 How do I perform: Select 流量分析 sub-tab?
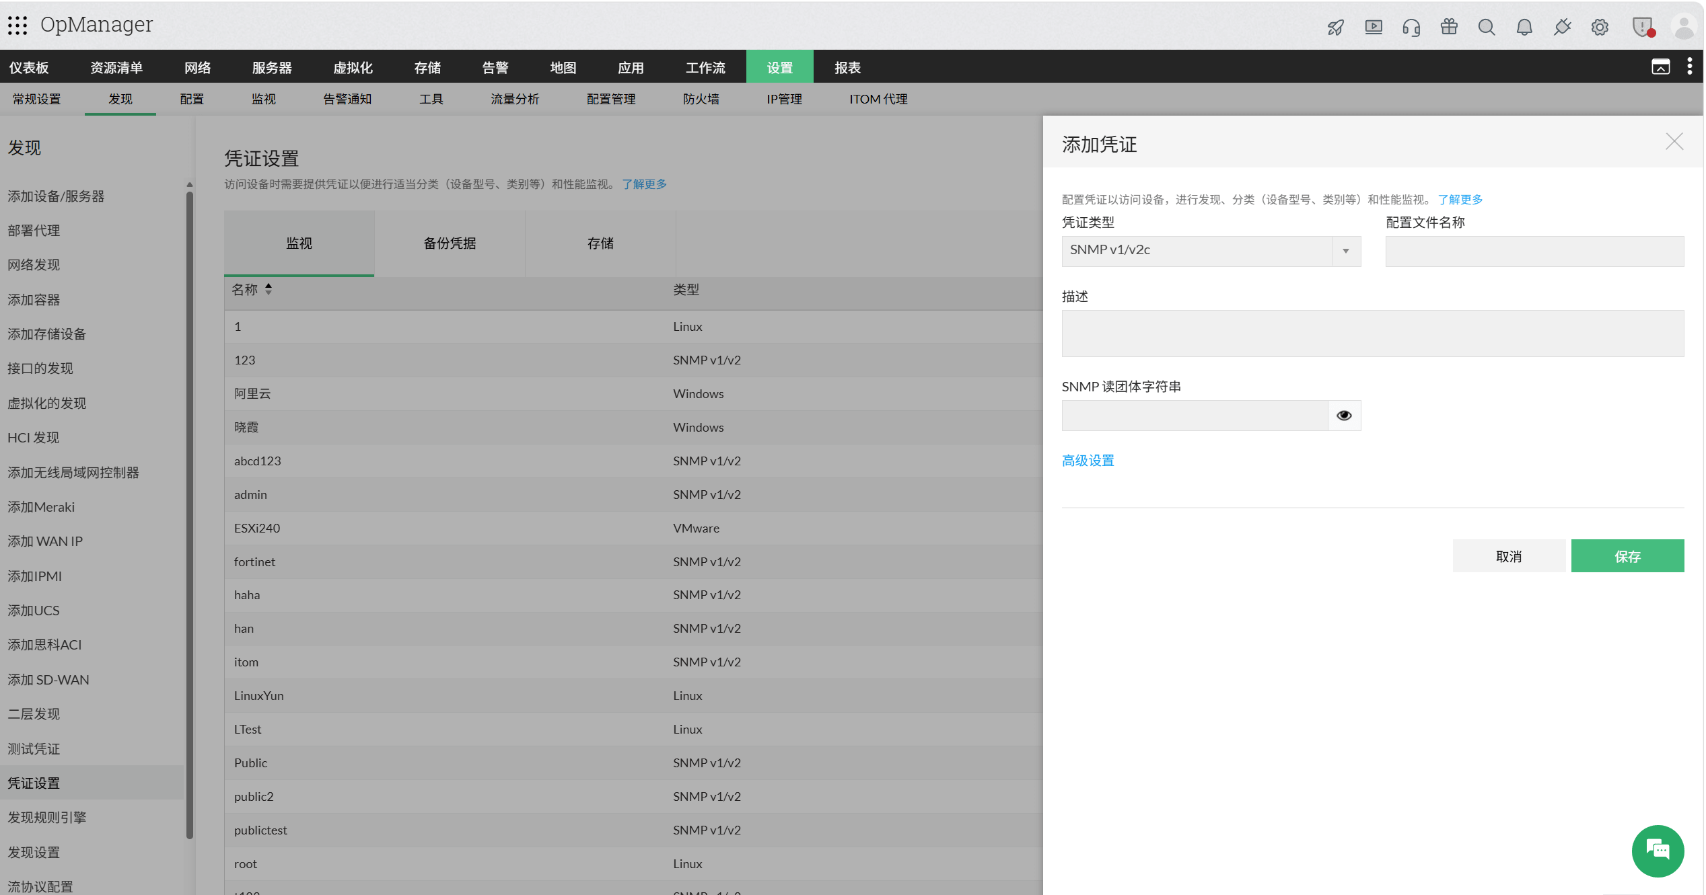coord(515,100)
